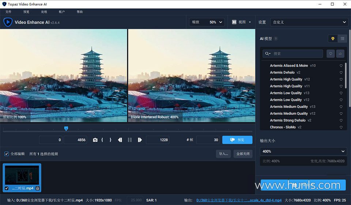Viewport: 351px width, 205px height.
Task: Click the camera snapshot icon
Action: tap(95, 140)
